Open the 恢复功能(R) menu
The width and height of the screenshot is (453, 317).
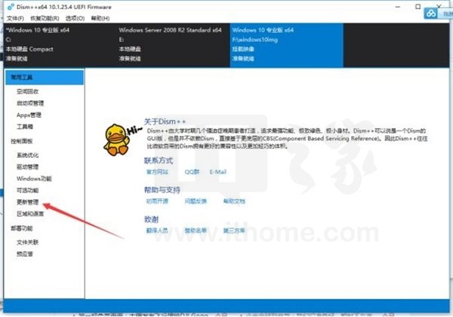pos(45,18)
